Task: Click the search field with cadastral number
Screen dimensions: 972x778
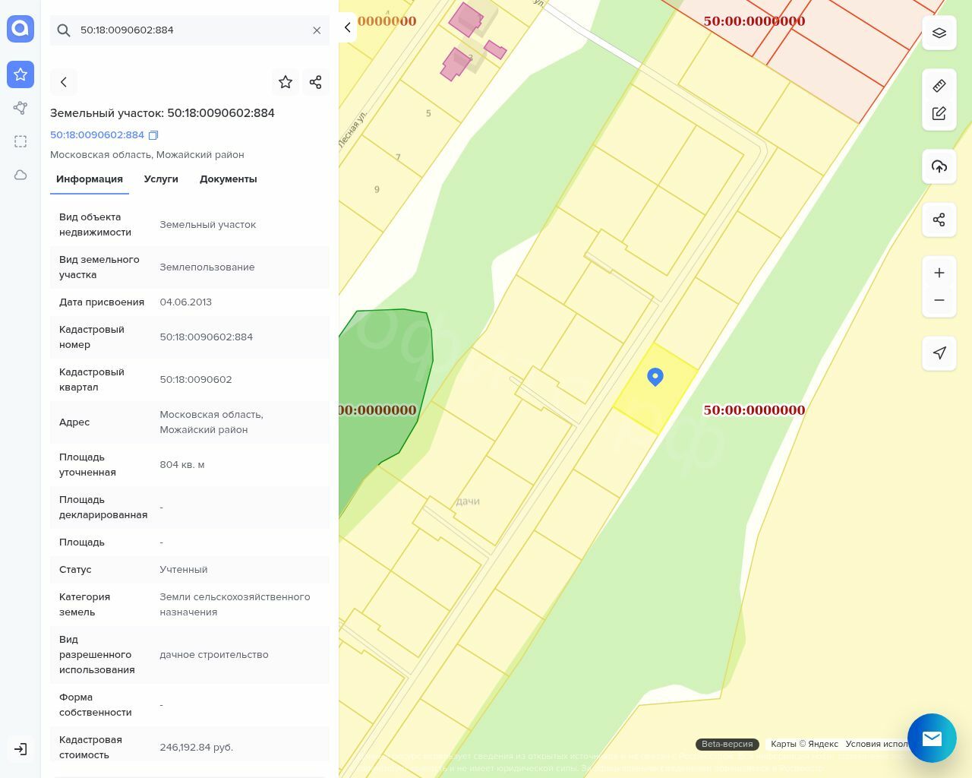Action: click(x=190, y=30)
